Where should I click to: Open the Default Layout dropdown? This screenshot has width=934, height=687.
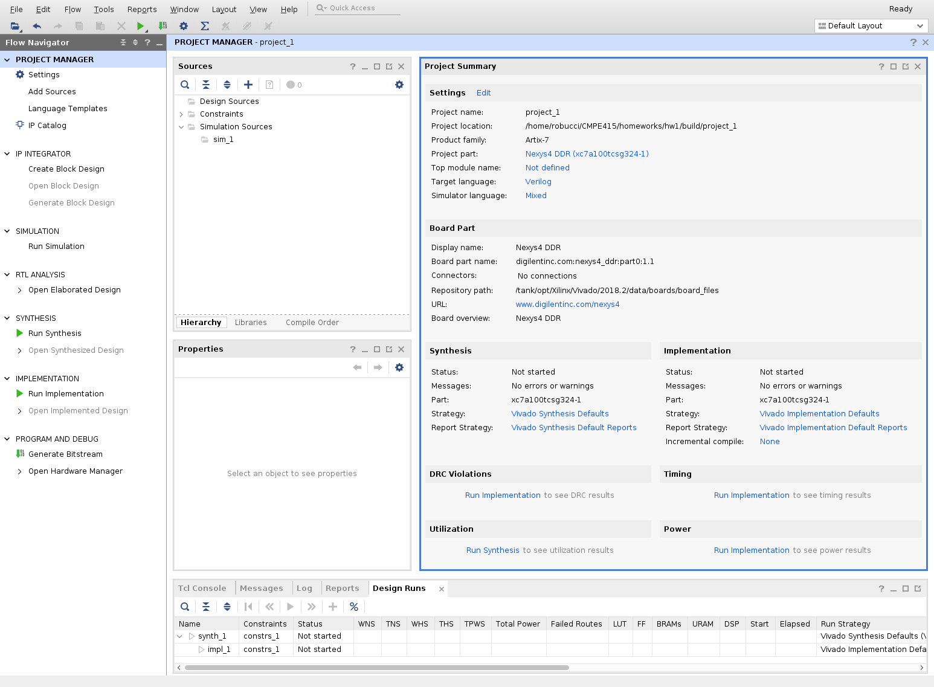(871, 26)
